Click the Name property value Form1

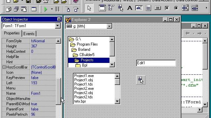pos(43,93)
